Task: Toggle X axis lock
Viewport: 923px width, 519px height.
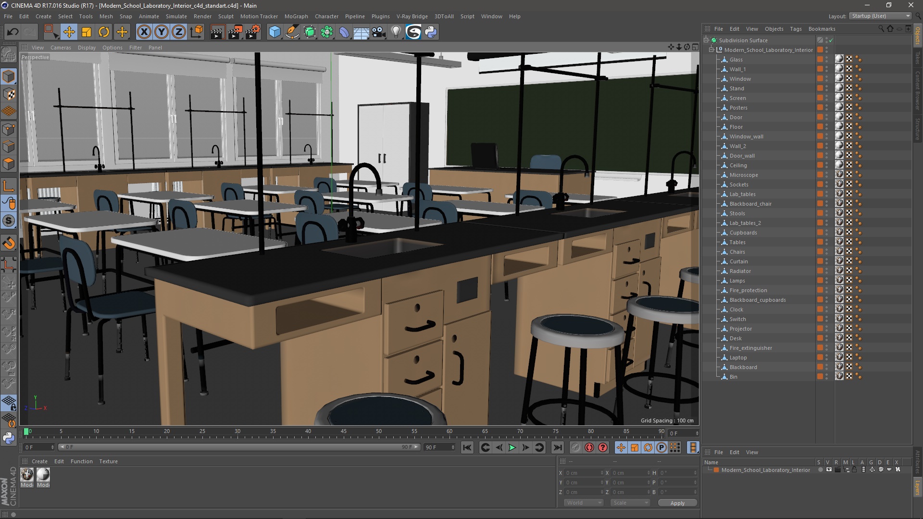Action: point(144,32)
